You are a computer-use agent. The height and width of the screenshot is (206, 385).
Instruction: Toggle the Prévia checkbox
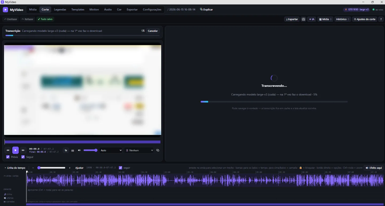(8, 157)
